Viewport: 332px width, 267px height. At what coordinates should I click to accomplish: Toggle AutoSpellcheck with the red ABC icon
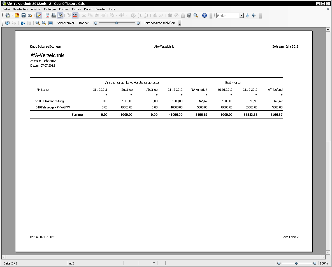75,16
